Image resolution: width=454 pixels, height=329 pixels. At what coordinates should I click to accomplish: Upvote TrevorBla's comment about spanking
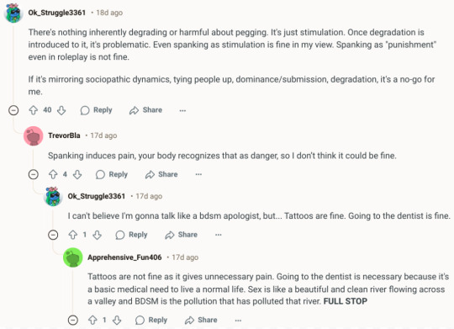tap(53, 174)
